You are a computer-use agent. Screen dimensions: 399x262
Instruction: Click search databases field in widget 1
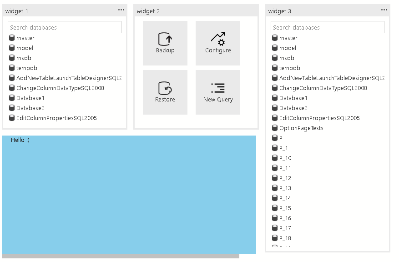tap(65, 27)
